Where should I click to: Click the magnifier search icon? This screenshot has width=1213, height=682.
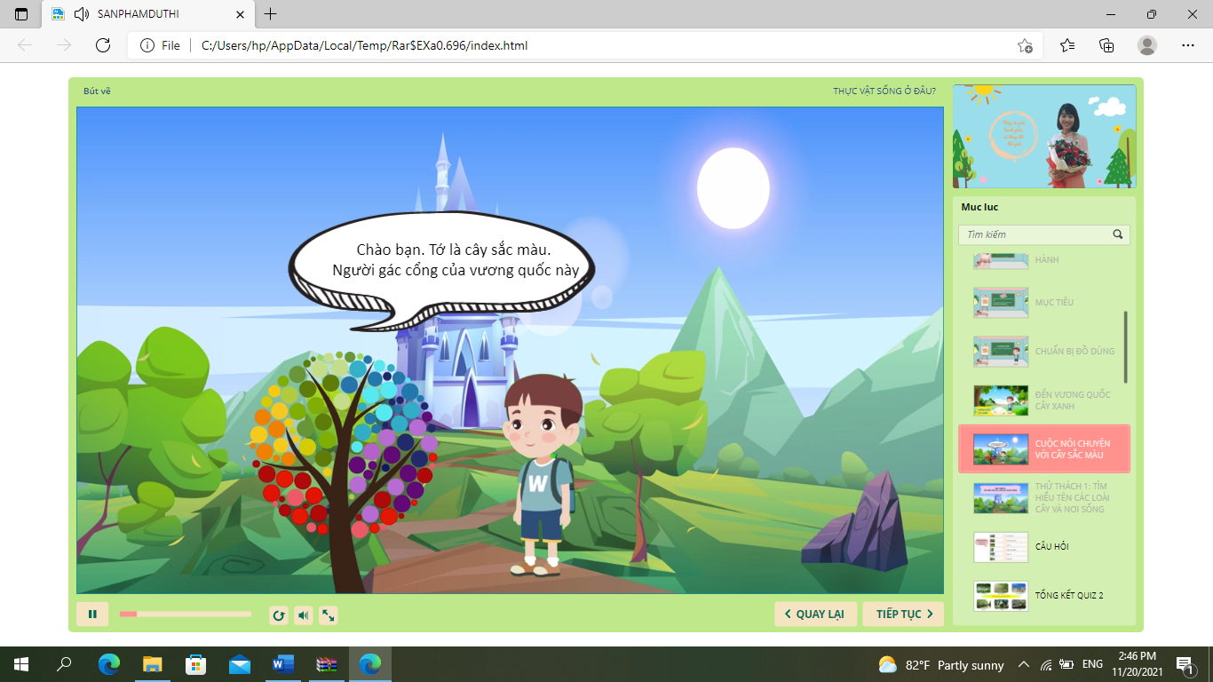click(1118, 234)
